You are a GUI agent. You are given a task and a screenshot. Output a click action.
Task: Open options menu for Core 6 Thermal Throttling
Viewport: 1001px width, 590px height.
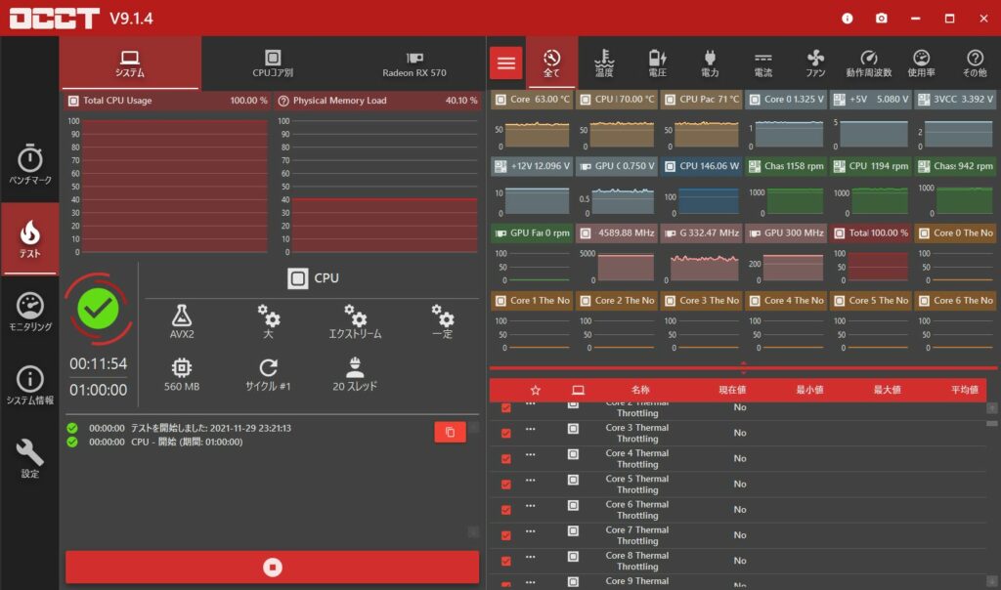(x=531, y=505)
